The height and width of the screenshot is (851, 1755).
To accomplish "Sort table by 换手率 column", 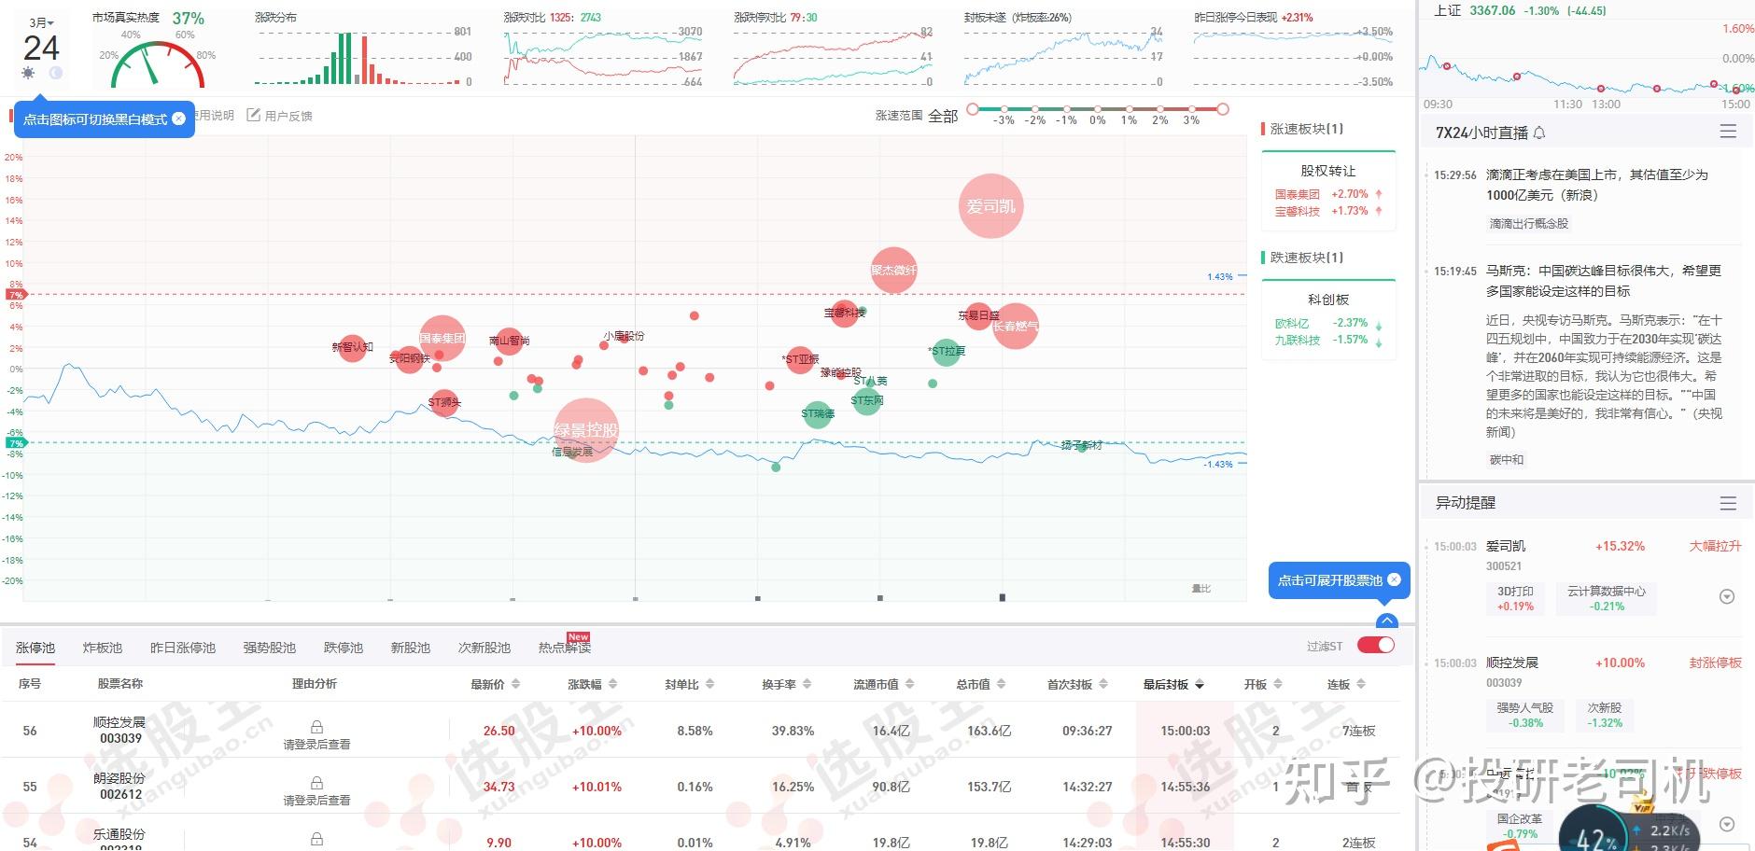I will [x=786, y=684].
